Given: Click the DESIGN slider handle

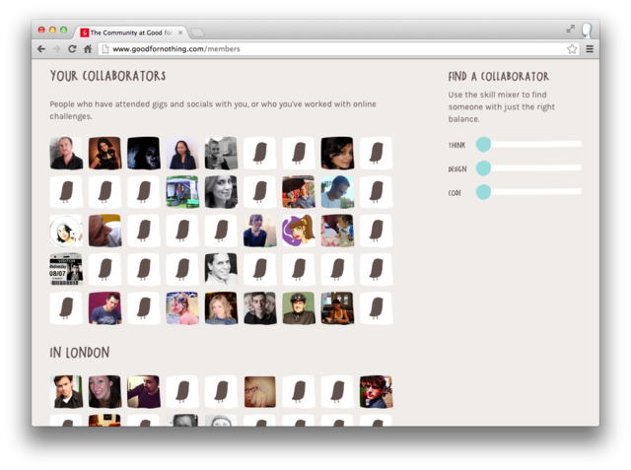Looking at the screenshot, I should tap(483, 168).
